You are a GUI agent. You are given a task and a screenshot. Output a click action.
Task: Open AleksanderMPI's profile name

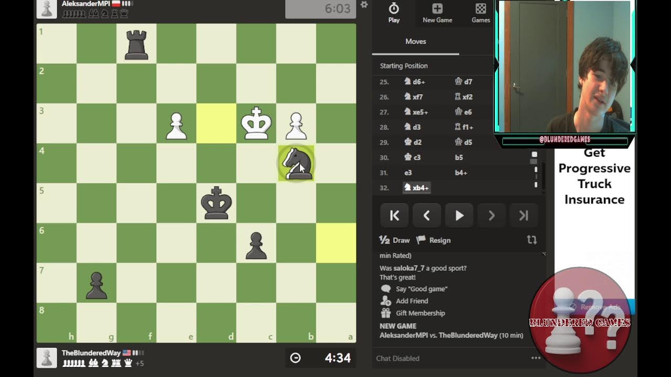[86, 4]
